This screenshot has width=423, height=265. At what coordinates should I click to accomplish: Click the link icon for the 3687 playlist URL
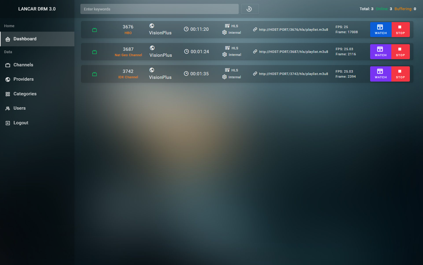[255, 52]
